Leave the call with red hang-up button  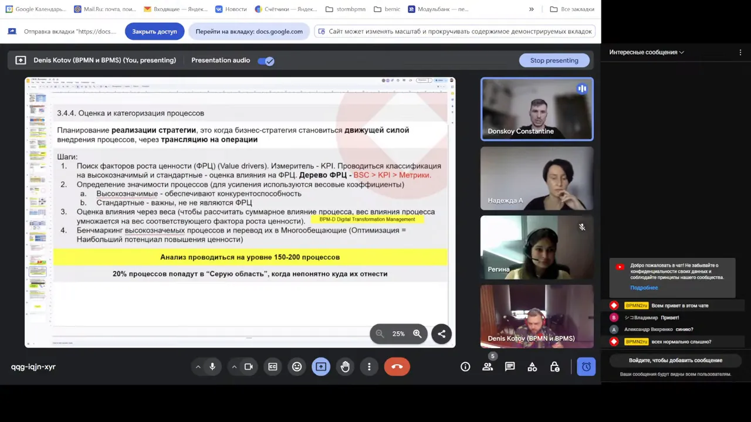[x=397, y=367]
